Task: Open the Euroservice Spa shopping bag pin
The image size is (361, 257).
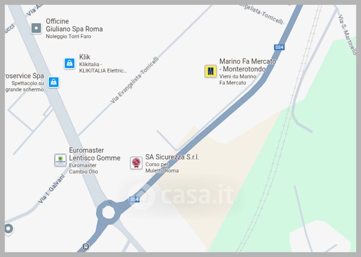Action: (54, 82)
